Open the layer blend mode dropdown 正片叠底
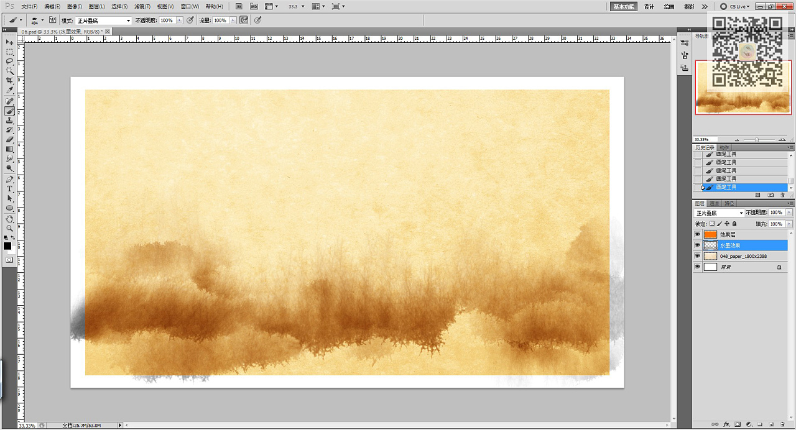The width and height of the screenshot is (796, 430). pos(719,213)
